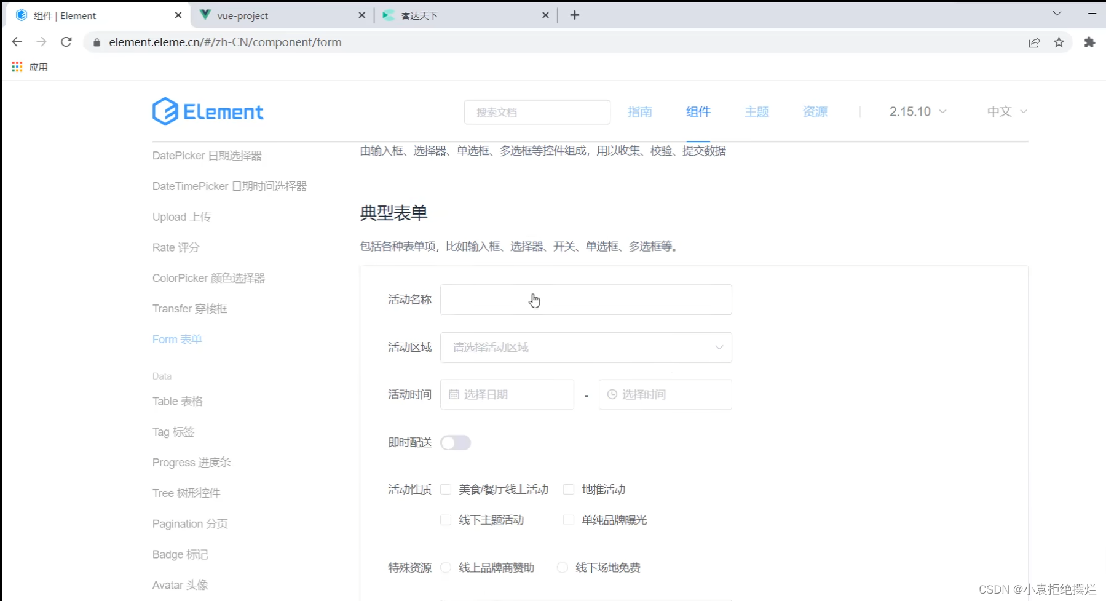This screenshot has height=601, width=1106.
Task: Open the 资源 nav item
Action: (x=815, y=112)
